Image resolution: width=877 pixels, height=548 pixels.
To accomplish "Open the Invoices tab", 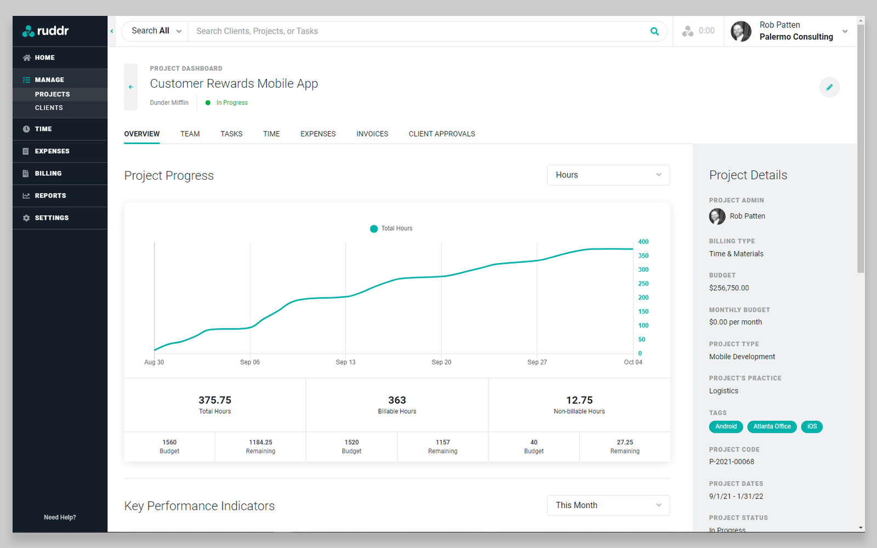I will coord(372,134).
